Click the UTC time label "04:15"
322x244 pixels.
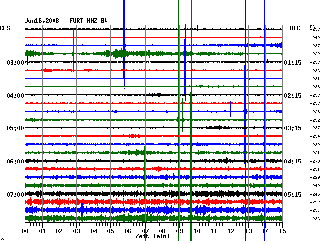[x=293, y=162]
